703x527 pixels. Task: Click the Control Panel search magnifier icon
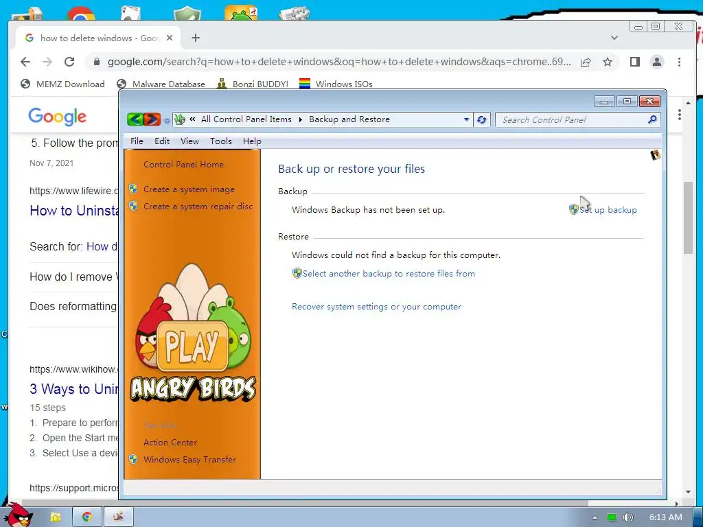coord(652,119)
